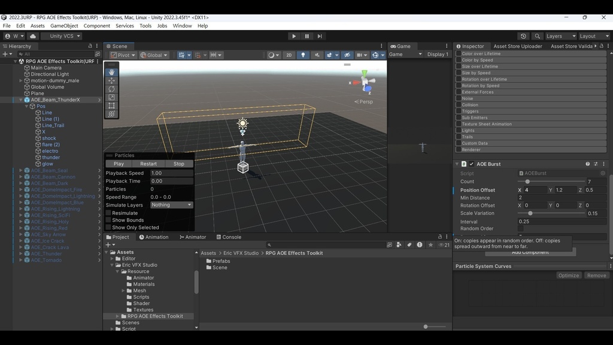Check Show Only Selected checkbox

tap(109, 228)
